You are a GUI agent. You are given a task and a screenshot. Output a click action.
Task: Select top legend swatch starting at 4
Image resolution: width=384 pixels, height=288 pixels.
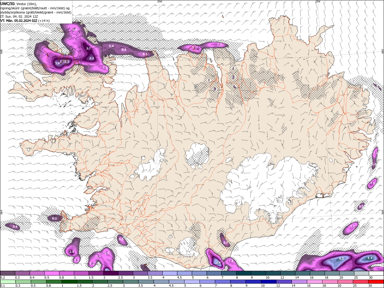click(170, 273)
